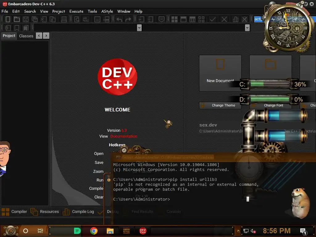Click the Run window-shaped toolbar icon

[x=183, y=19]
